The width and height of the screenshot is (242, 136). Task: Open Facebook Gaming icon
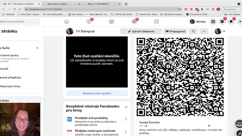[156, 22]
